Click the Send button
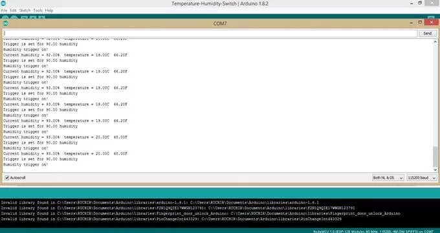This screenshot has width=440, height=233. pyautogui.click(x=427, y=34)
